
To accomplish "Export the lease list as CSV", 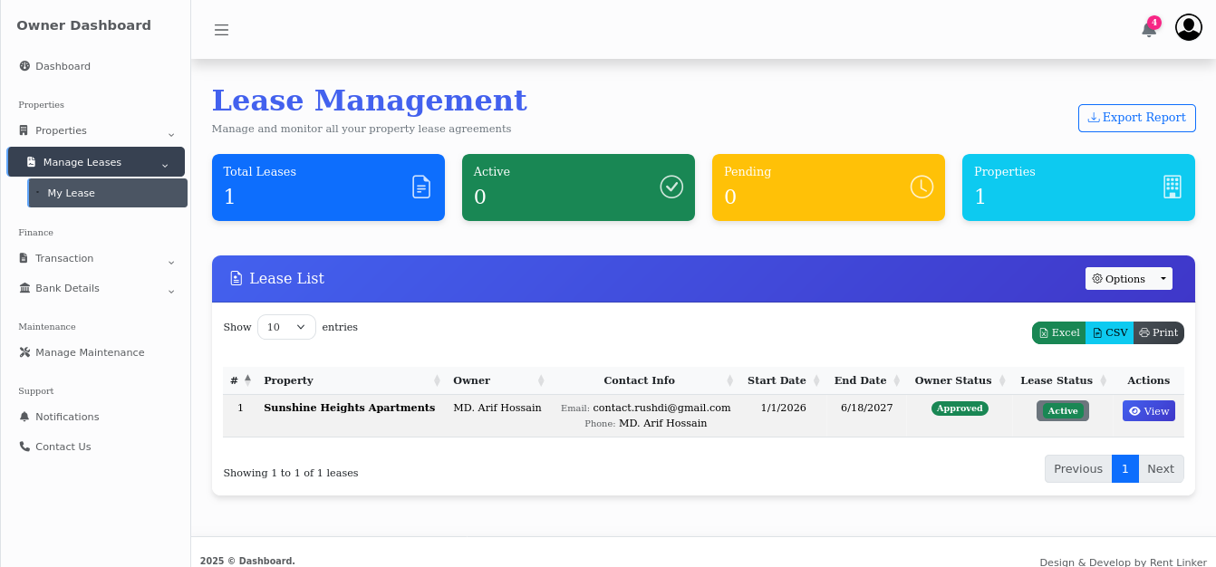I will tap(1109, 332).
